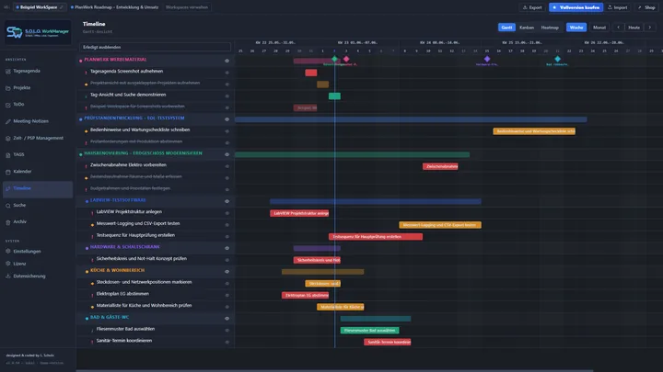Click the edit pencil beside Beispiel WorkSpace

62,7
